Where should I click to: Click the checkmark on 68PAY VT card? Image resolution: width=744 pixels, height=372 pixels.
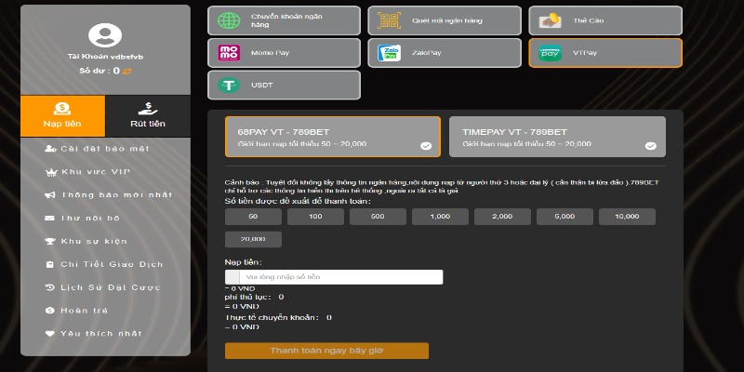[426, 146]
